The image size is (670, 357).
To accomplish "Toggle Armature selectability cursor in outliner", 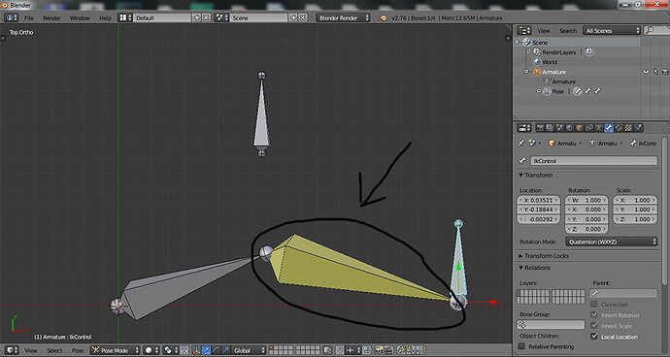I will click(x=655, y=72).
